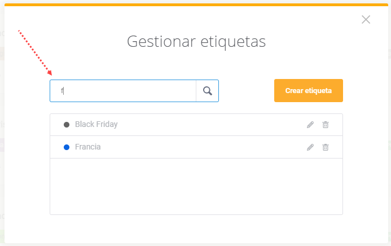Screen dimensions: 391x246
Task: Click the blue color dot beside Francia
Action: [x=67, y=147]
